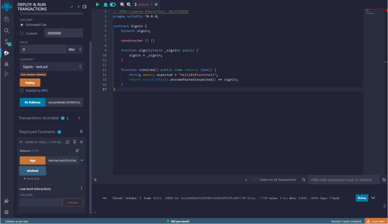Pin the deployed Signin contract
This screenshot has height=224, width=388.
click(x=74, y=142)
